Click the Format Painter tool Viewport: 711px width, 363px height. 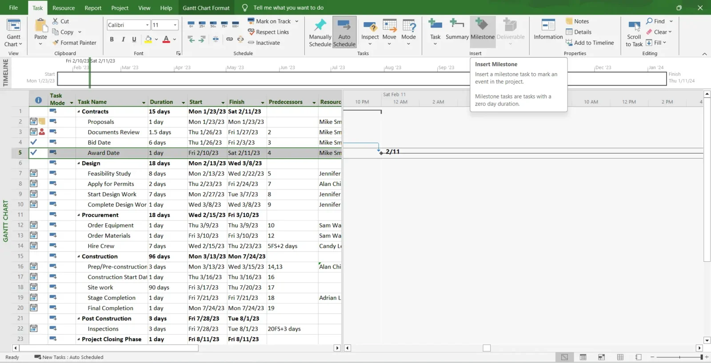coord(74,43)
